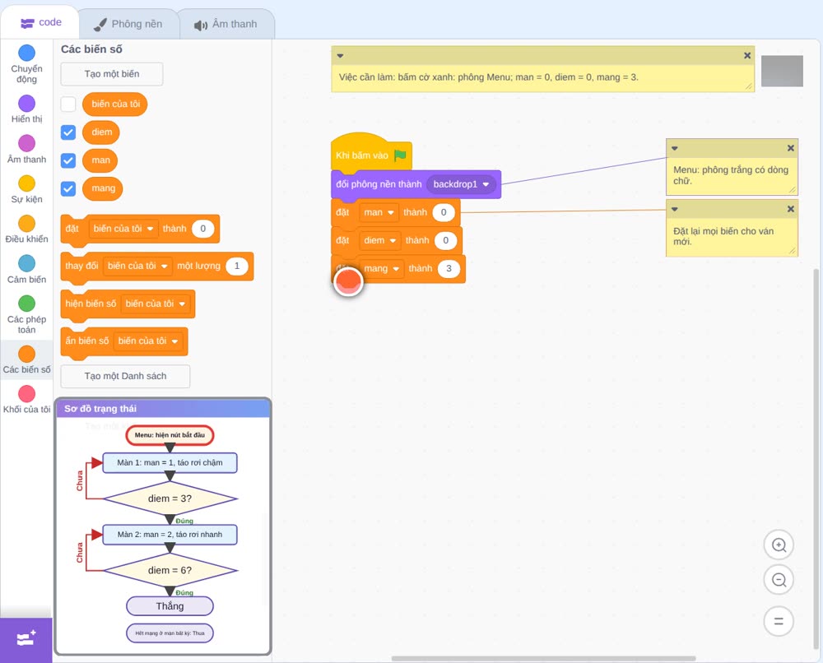Uncheck the mang variable checkbox
This screenshot has height=663, width=823.
68,189
